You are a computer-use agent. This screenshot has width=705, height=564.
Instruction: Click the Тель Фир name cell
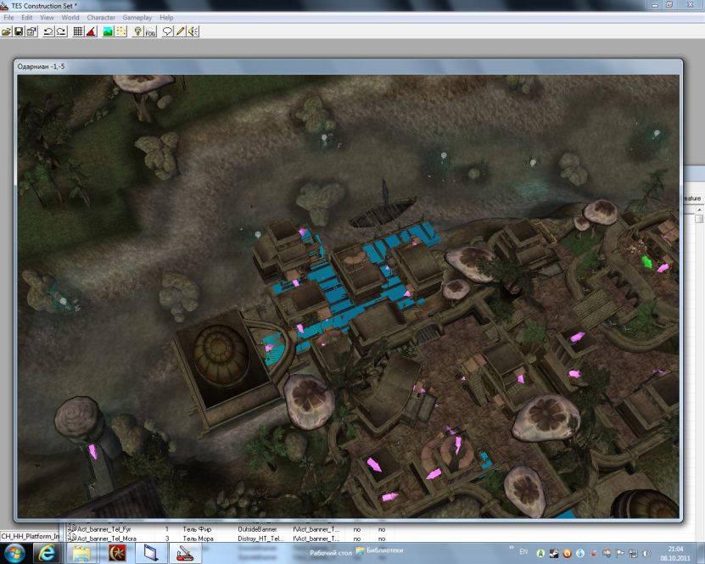(x=197, y=529)
